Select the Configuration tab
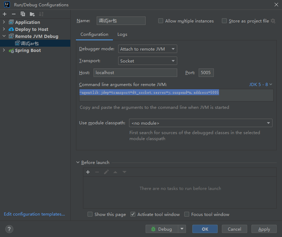The height and width of the screenshot is (237, 282). click(94, 34)
